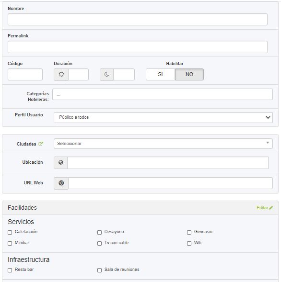This screenshot has width=281, height=282.
Task: Tick the Minibar checkbox
Action: click(x=10, y=243)
